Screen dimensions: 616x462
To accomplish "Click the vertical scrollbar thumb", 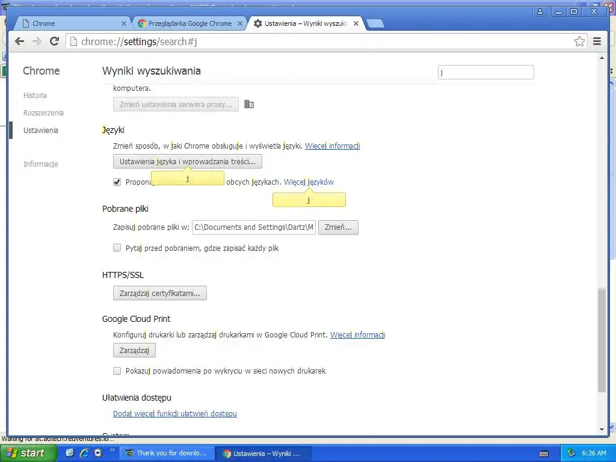I will (602, 340).
